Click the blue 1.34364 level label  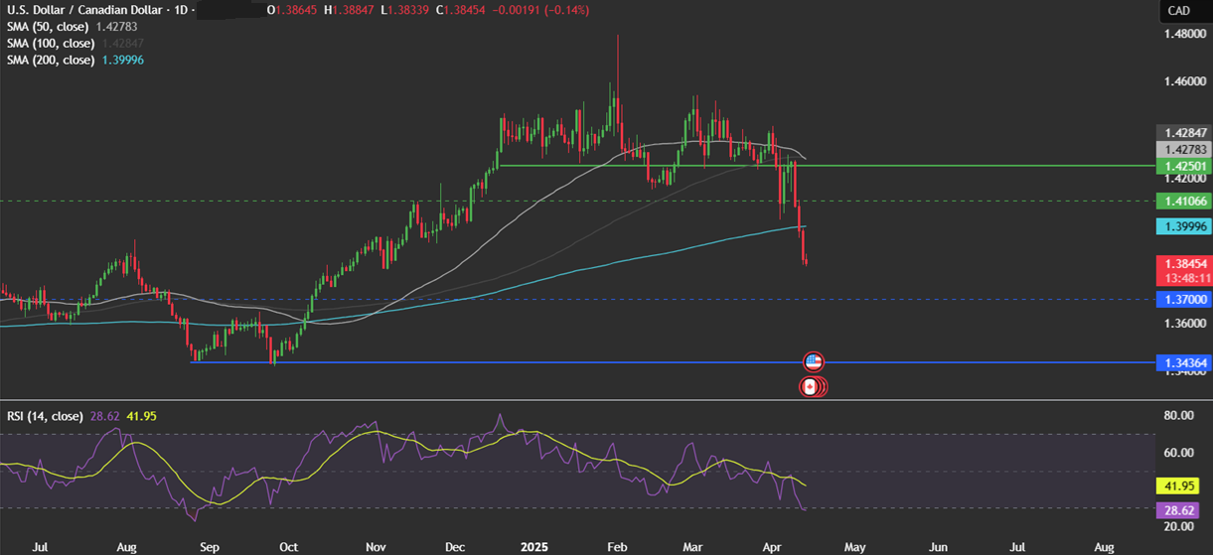tap(1184, 363)
